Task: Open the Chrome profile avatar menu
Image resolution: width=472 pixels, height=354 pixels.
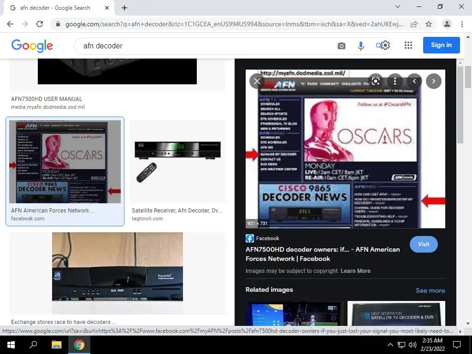Action: click(447, 24)
